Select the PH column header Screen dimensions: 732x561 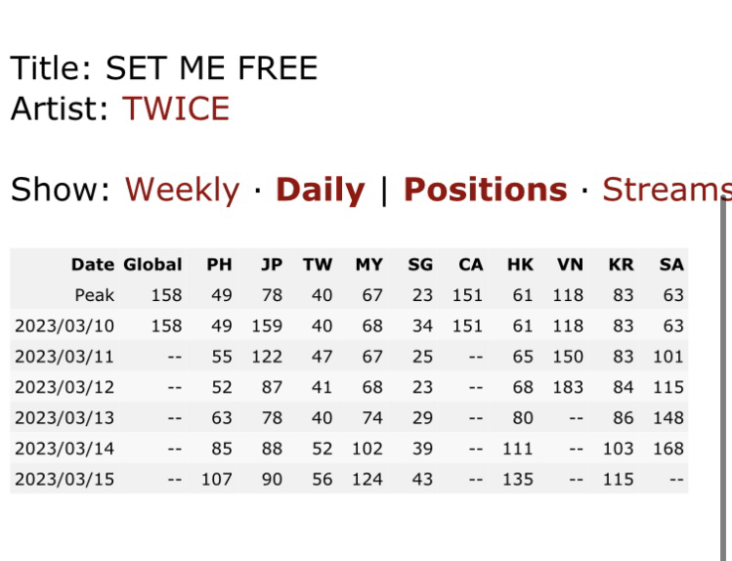(219, 264)
